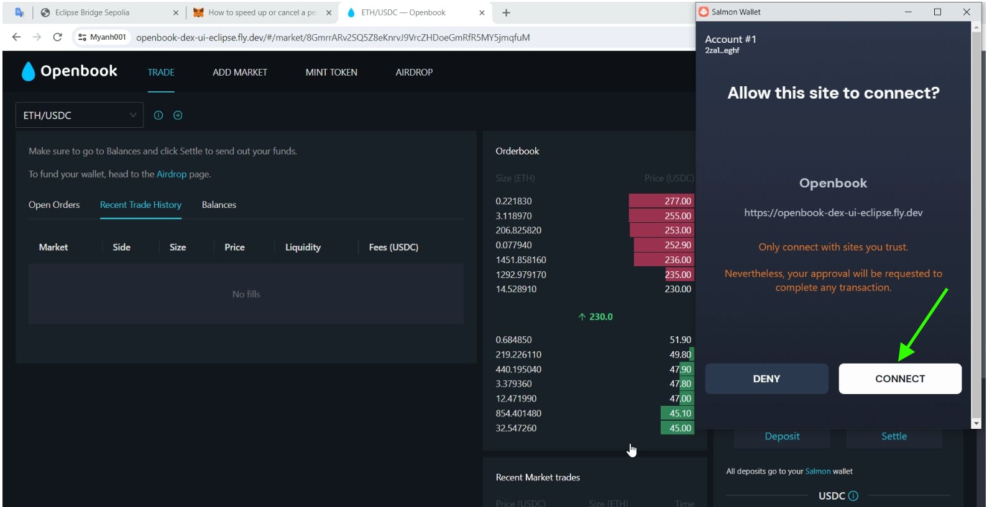Click the 45.10 bid price
This screenshot has width=992, height=507.
(680, 413)
